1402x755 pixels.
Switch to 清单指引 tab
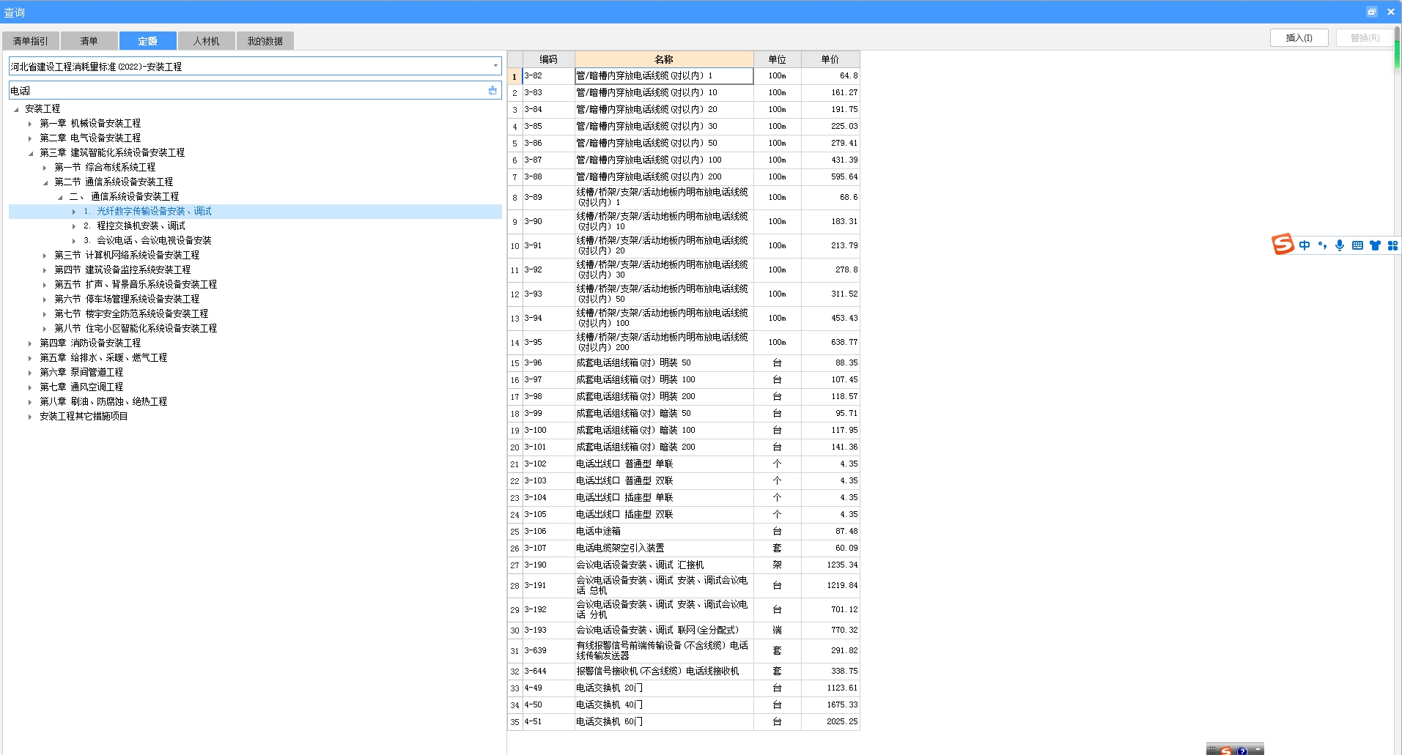31,41
